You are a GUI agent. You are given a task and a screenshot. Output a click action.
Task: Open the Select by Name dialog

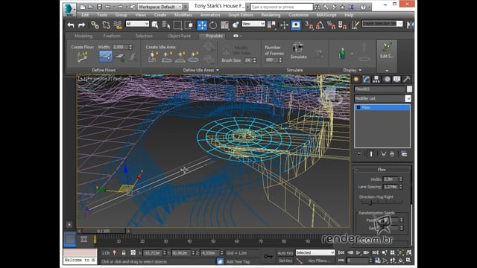[166, 25]
